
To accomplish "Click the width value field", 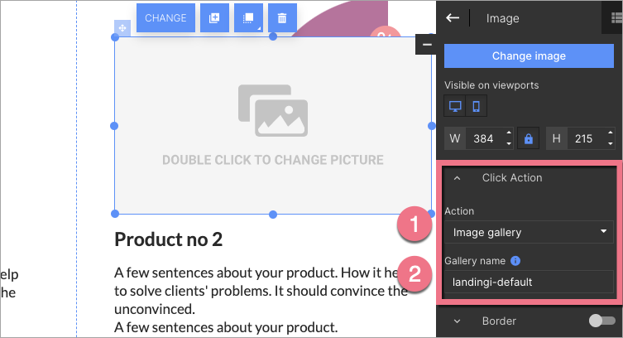I will pyautogui.click(x=484, y=138).
